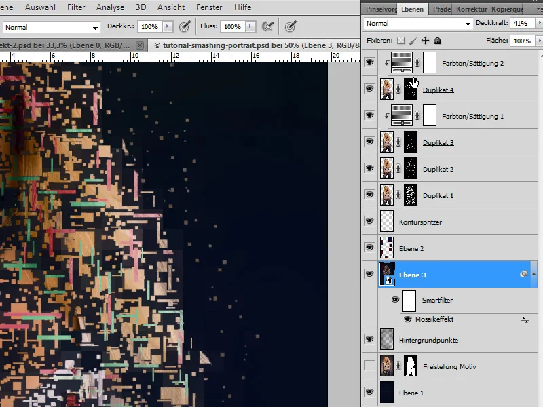This screenshot has height=407, width=543.
Task: Click Fluss 100% input field
Action: 233,26
